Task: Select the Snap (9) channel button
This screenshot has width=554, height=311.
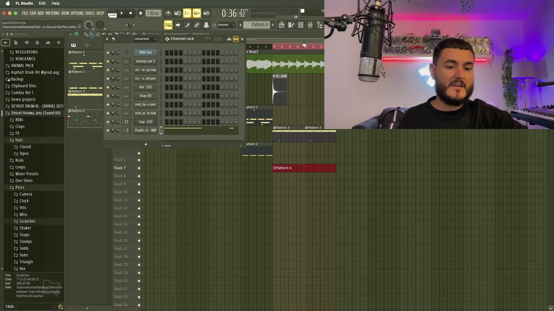Action: [x=145, y=96]
